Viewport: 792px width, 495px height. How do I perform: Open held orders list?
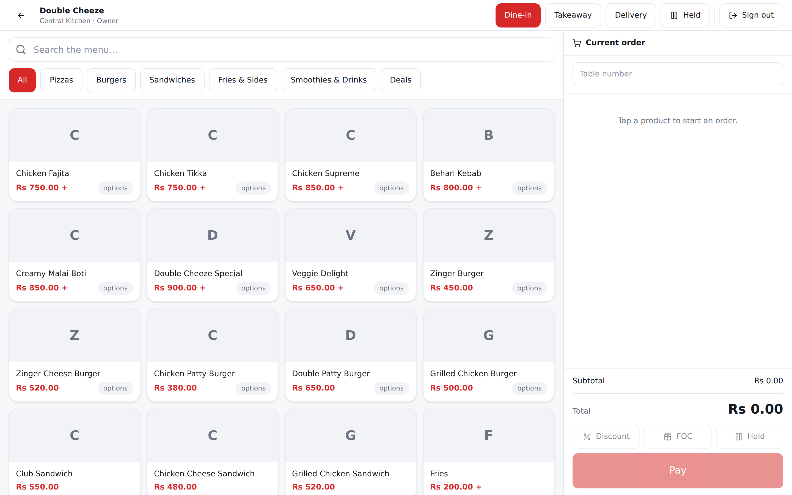685,15
